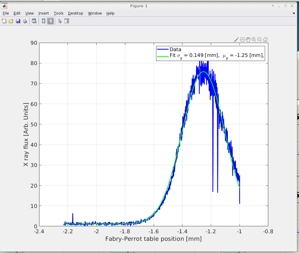
Task: Click the Zoom In magnifier above the axes
Action: [254, 40]
